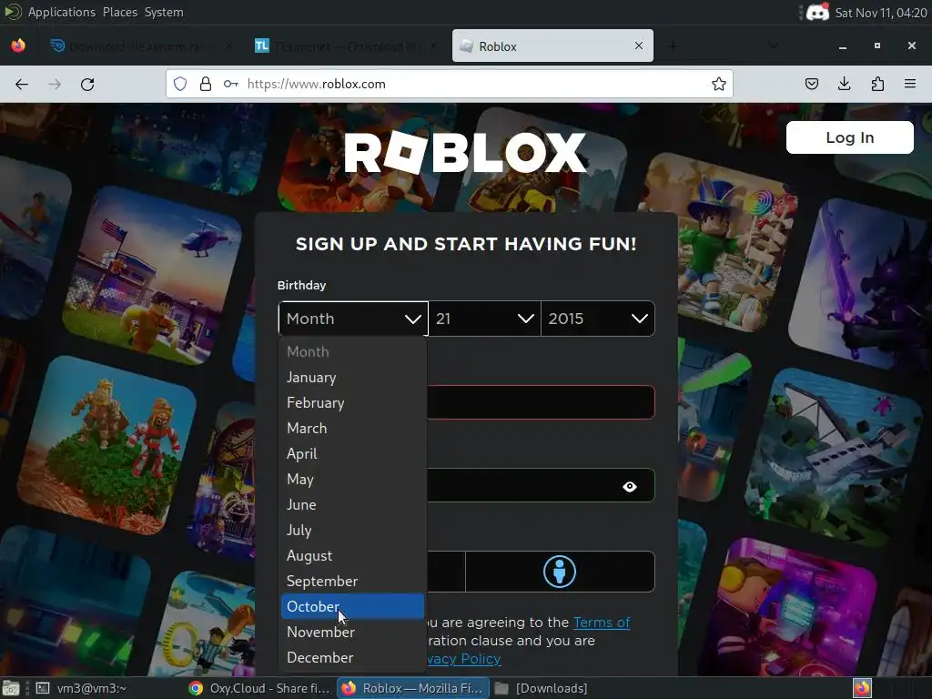Open the Privacy Policy link
The height and width of the screenshot is (699, 932).
tap(464, 659)
